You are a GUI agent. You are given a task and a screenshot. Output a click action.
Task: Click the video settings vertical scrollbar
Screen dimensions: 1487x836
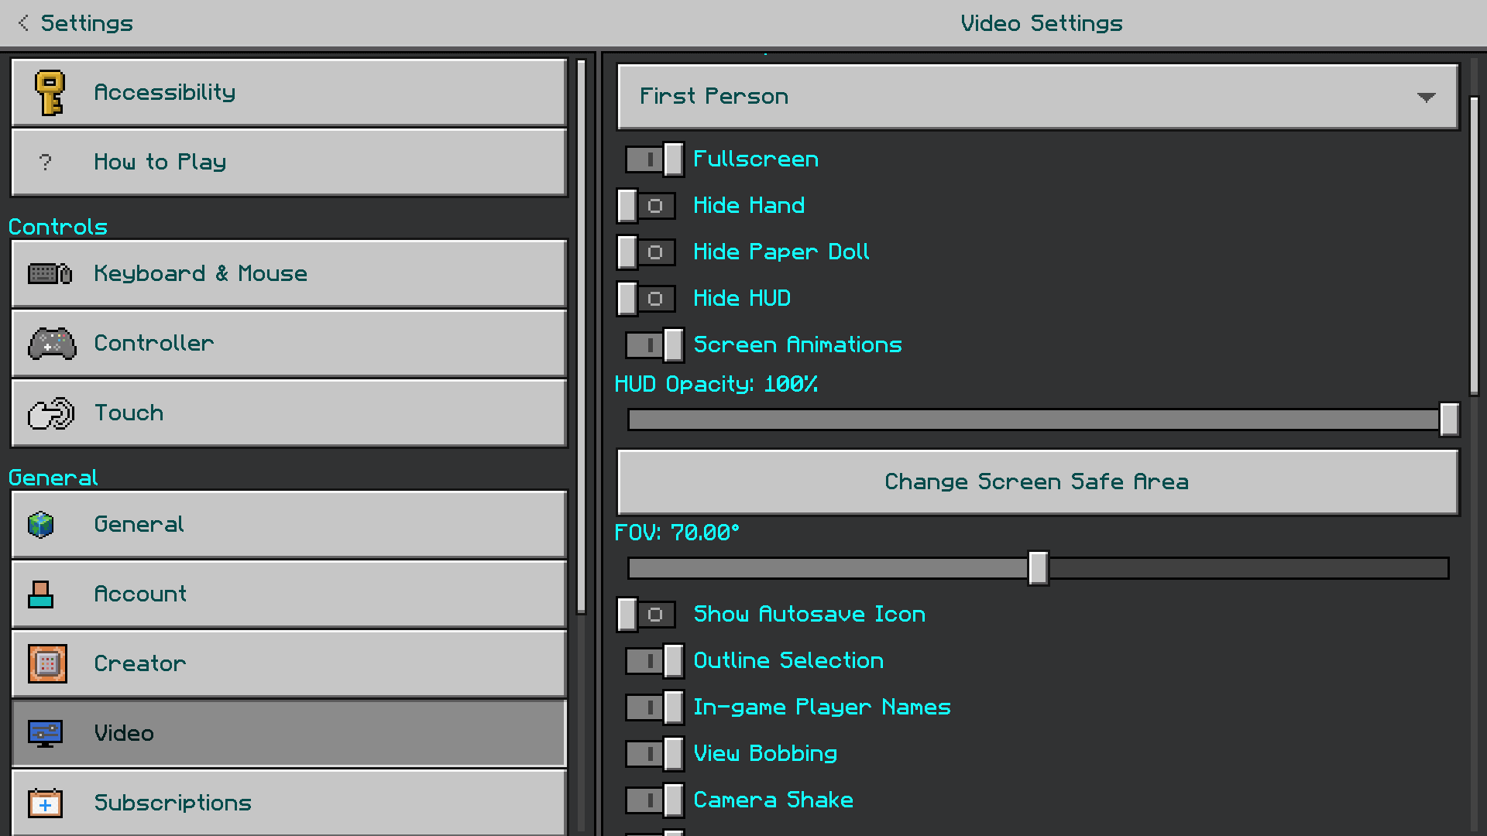pos(1474,246)
